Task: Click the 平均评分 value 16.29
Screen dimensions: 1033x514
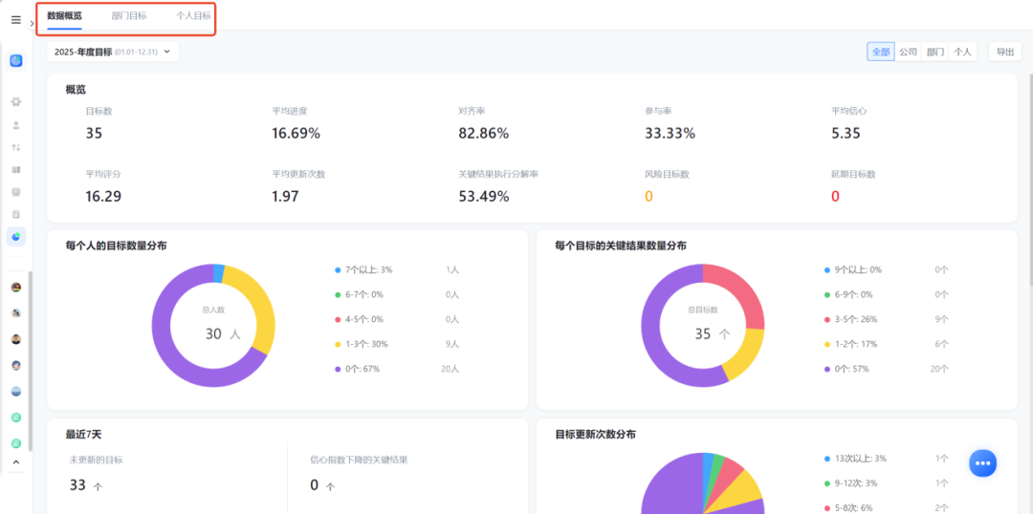Action: 103,196
